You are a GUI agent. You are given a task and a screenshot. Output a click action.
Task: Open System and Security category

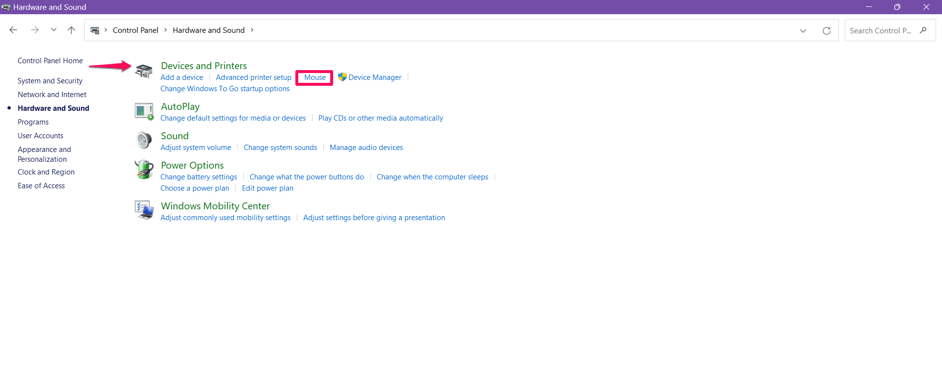50,81
